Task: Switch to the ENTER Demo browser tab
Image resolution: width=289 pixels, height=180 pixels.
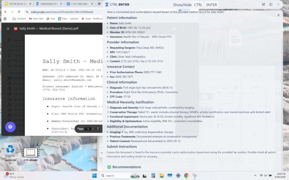Action: [x=16, y=4]
